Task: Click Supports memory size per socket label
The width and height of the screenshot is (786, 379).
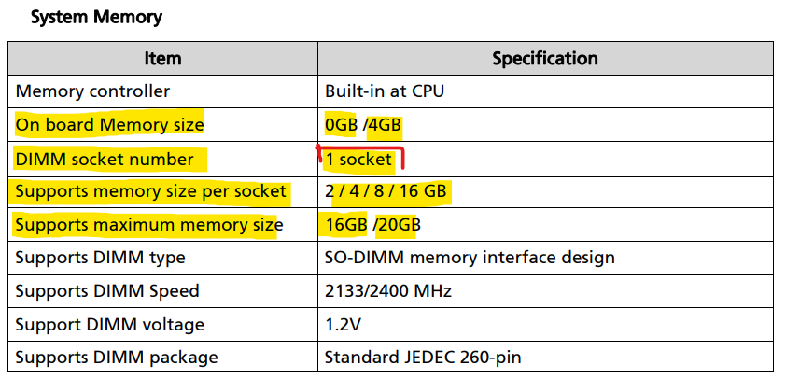Action: point(151,191)
